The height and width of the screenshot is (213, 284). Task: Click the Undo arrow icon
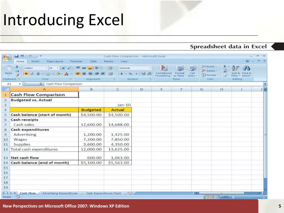pos(22,56)
